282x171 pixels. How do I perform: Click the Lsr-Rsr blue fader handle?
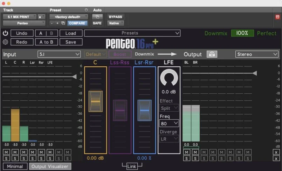coord(144,110)
